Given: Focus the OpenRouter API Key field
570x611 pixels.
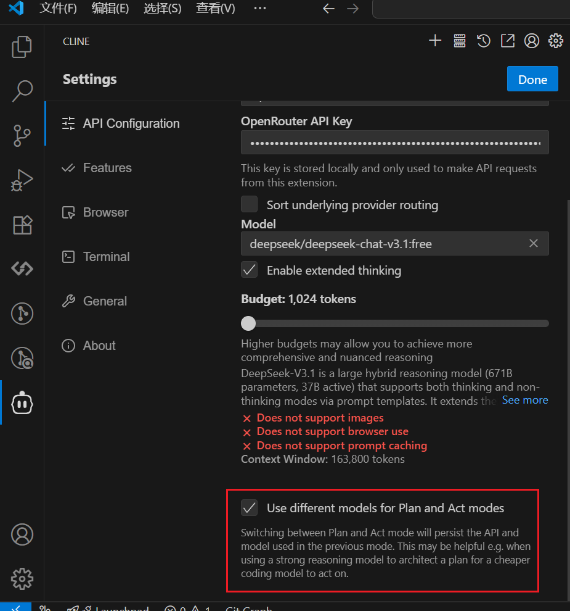Looking at the screenshot, I should 394,143.
